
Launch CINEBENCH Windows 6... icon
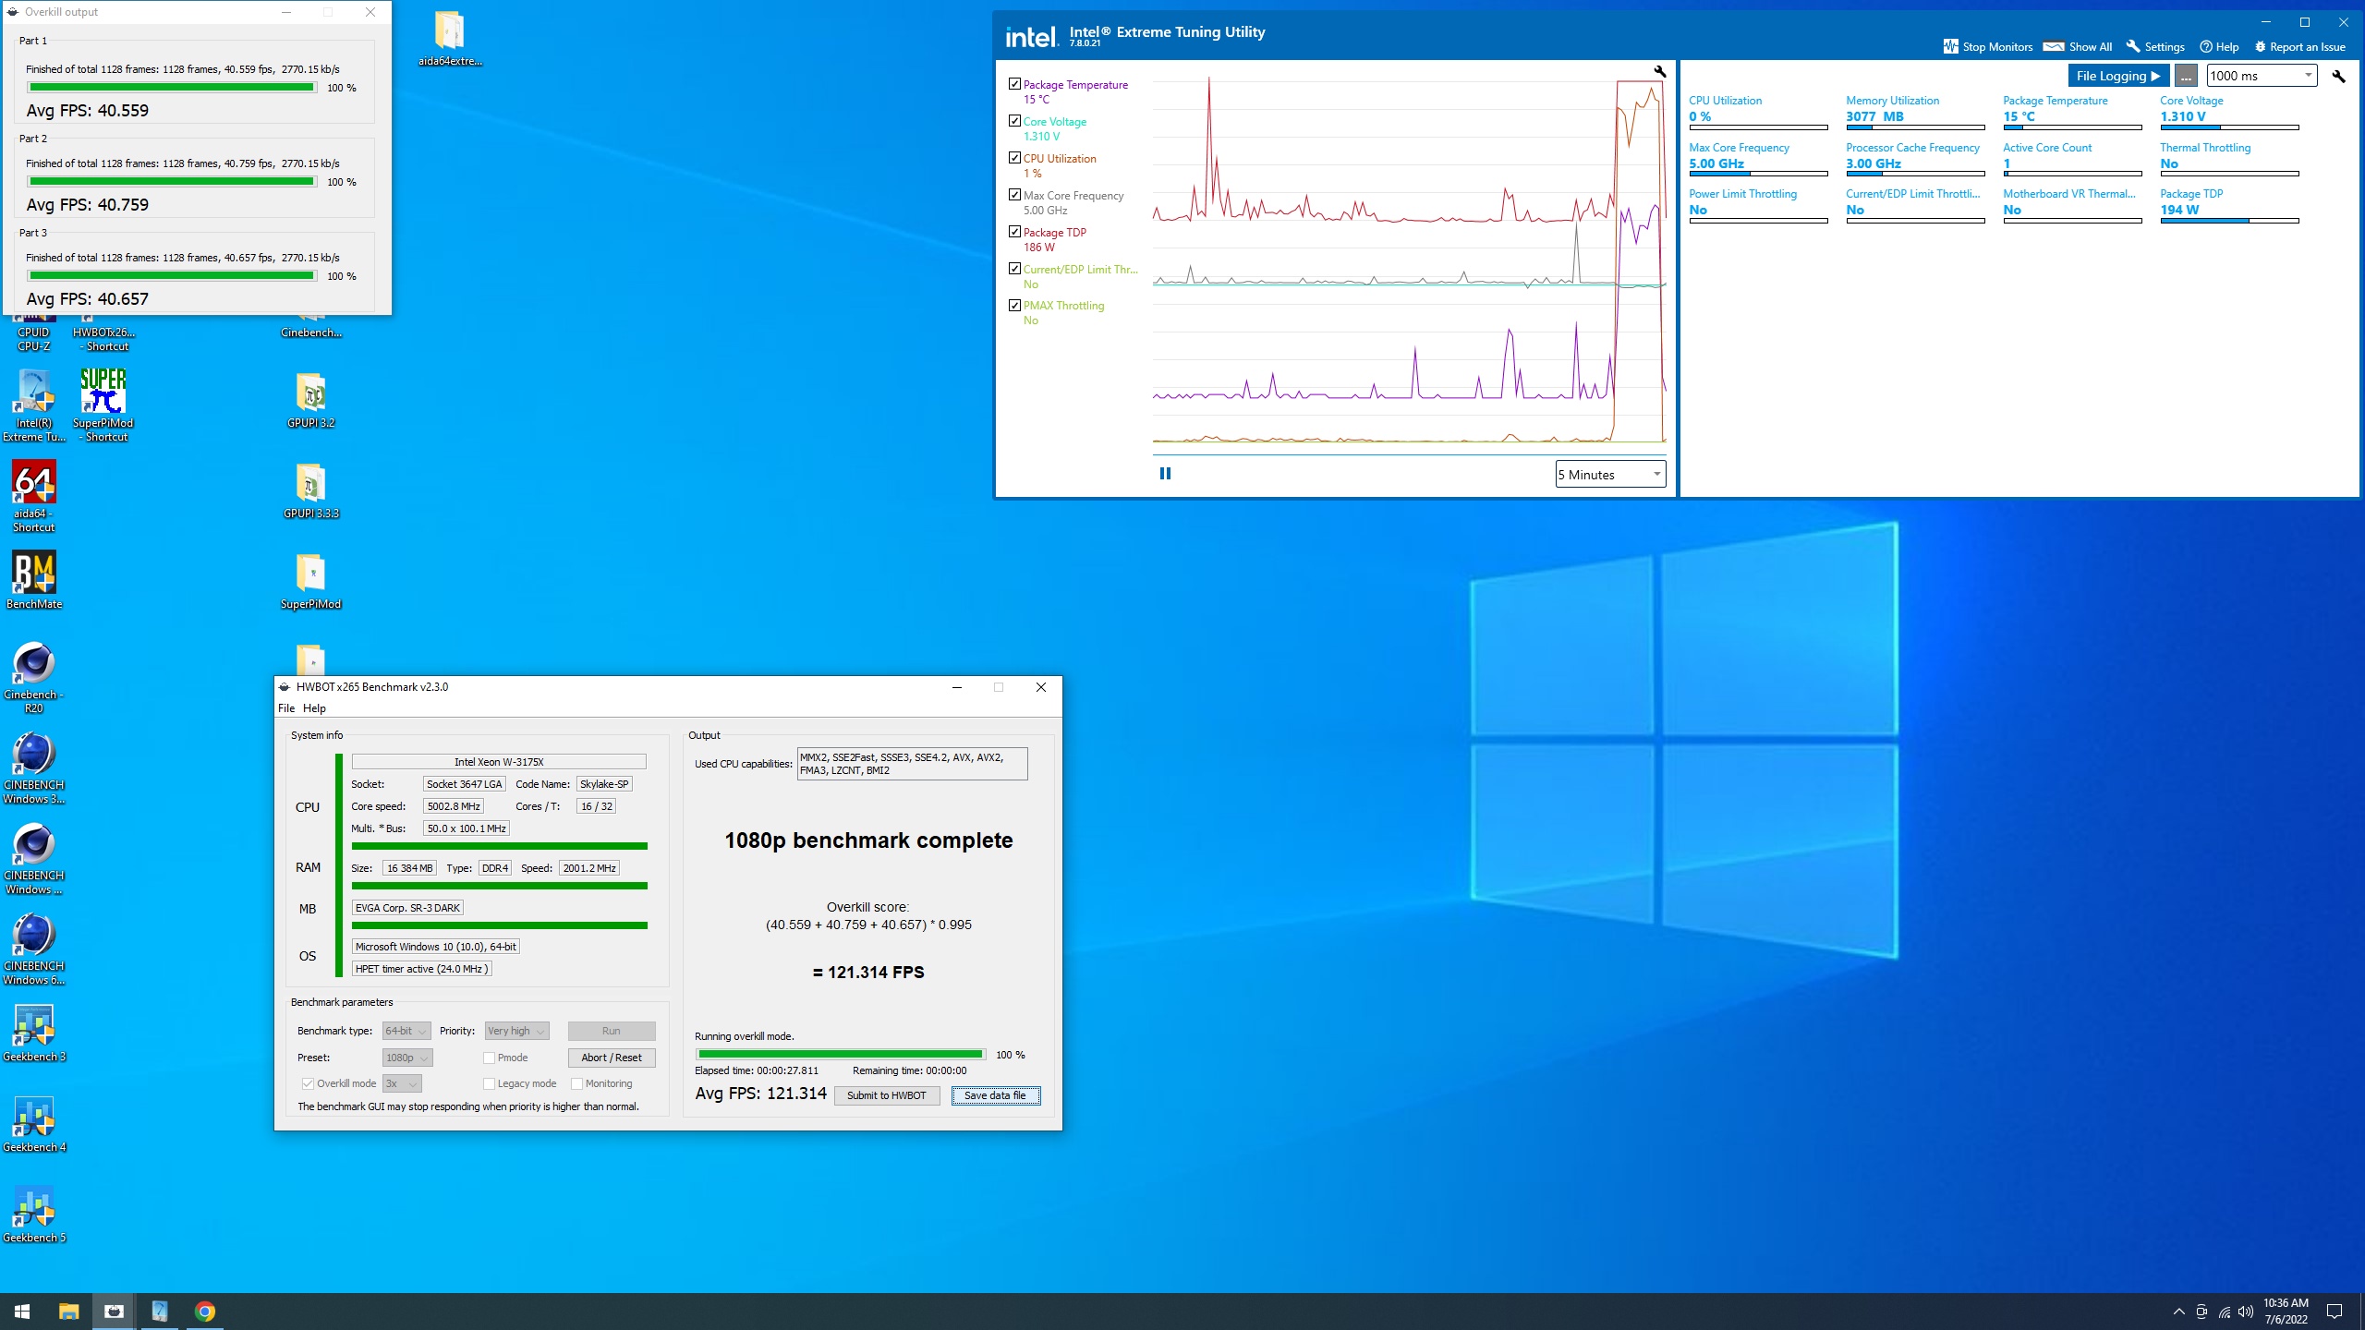click(x=34, y=949)
